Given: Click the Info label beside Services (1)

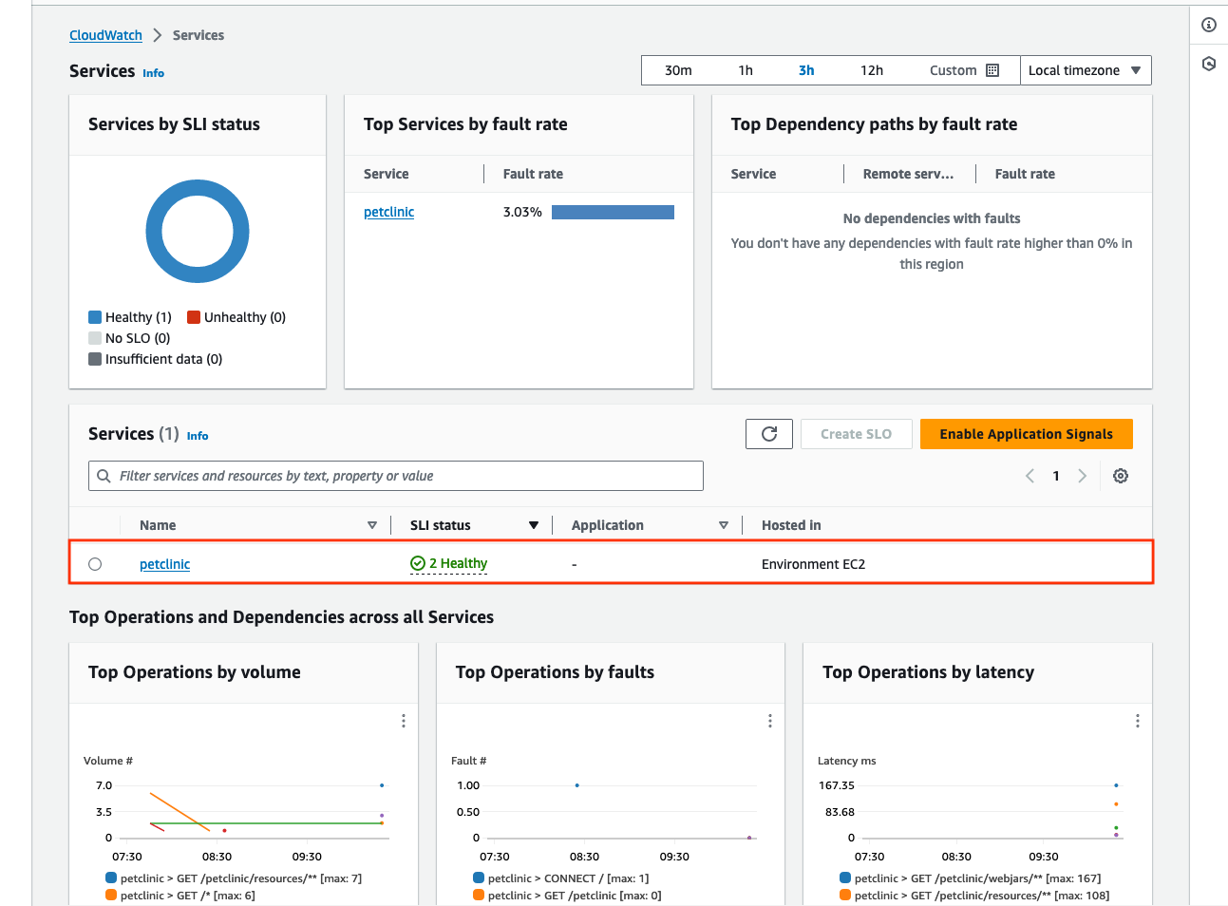Looking at the screenshot, I should [197, 436].
